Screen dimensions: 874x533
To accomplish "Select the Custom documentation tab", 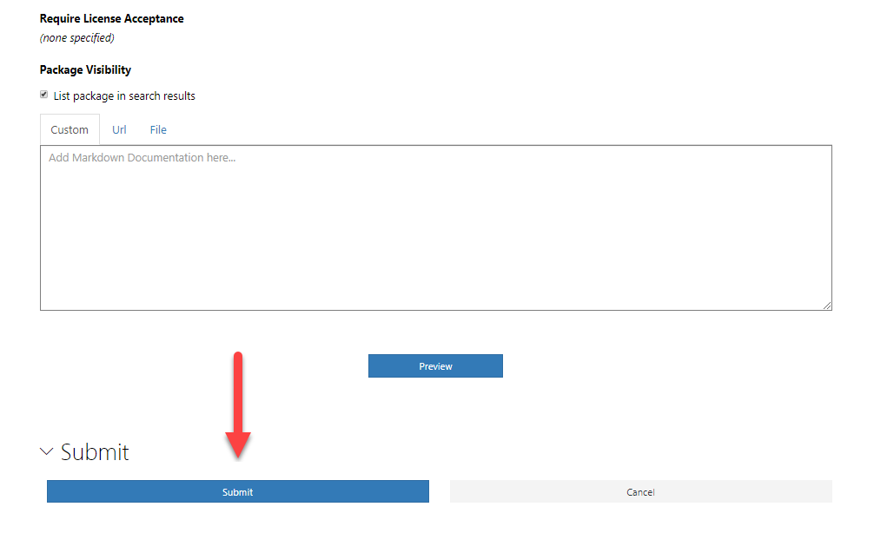I will pos(70,129).
